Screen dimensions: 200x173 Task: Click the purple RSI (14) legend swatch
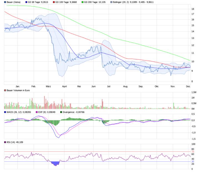point(5,142)
